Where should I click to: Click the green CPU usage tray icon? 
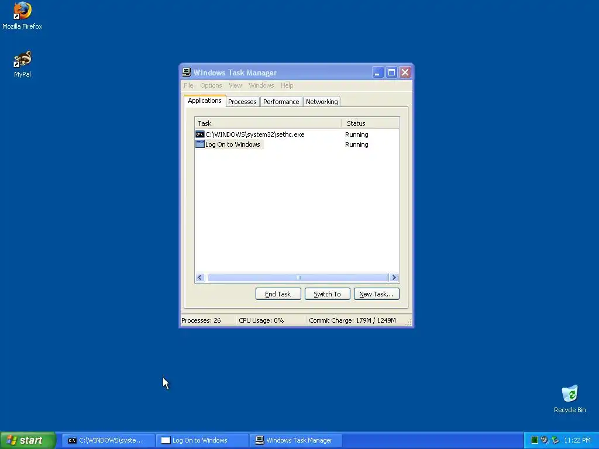click(x=535, y=440)
